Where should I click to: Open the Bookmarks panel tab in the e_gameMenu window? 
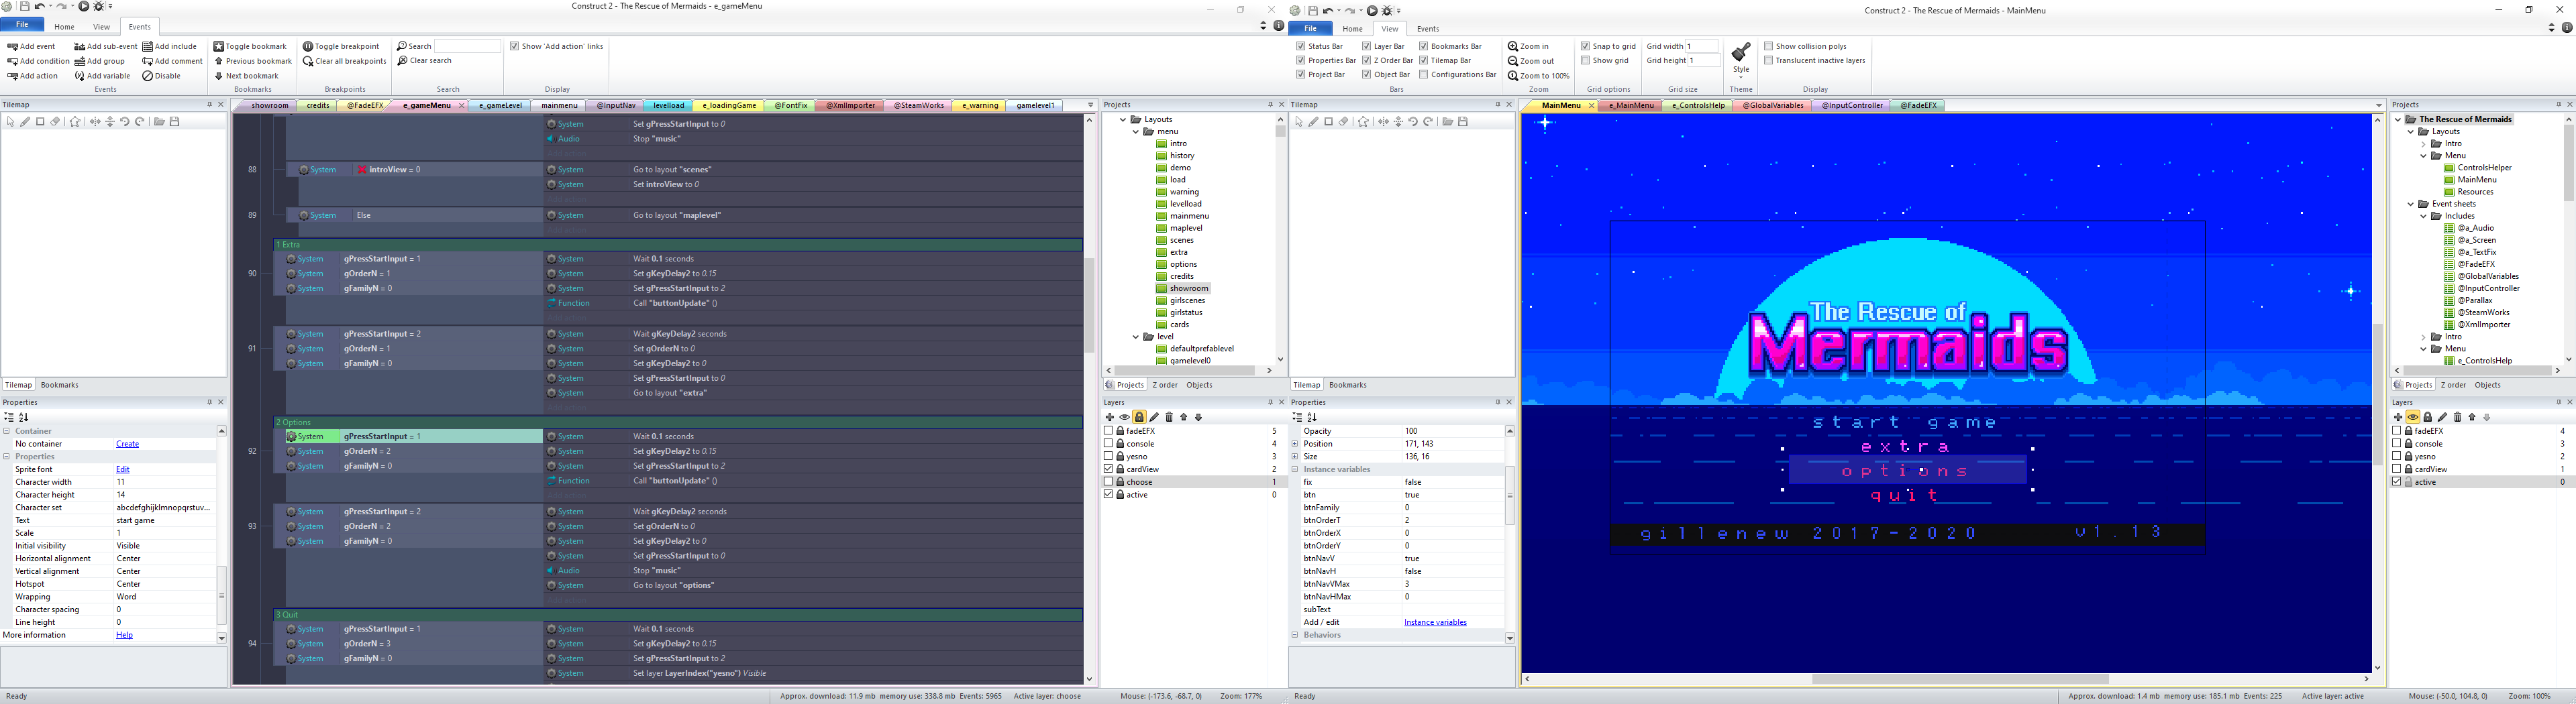click(59, 386)
